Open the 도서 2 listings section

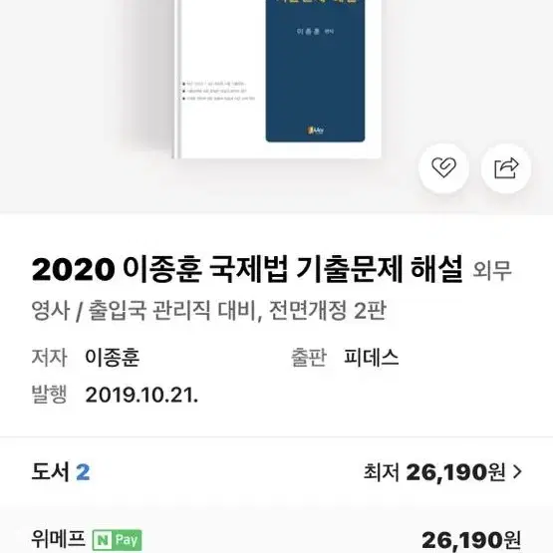[61, 472]
